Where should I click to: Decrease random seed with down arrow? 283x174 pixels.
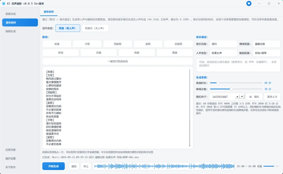(x=242, y=97)
